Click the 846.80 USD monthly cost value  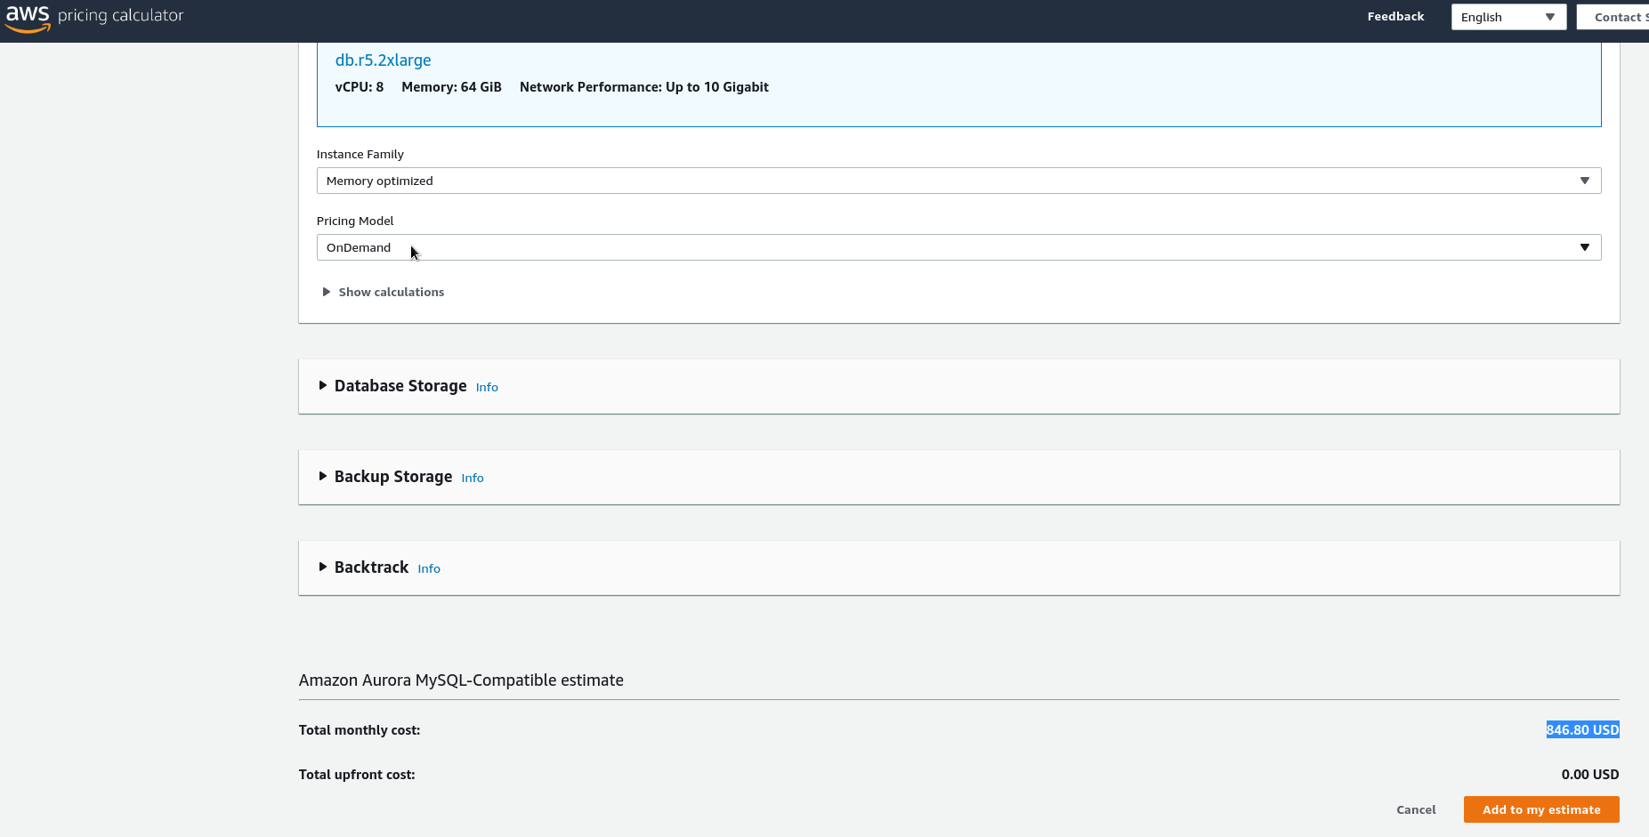click(x=1582, y=729)
